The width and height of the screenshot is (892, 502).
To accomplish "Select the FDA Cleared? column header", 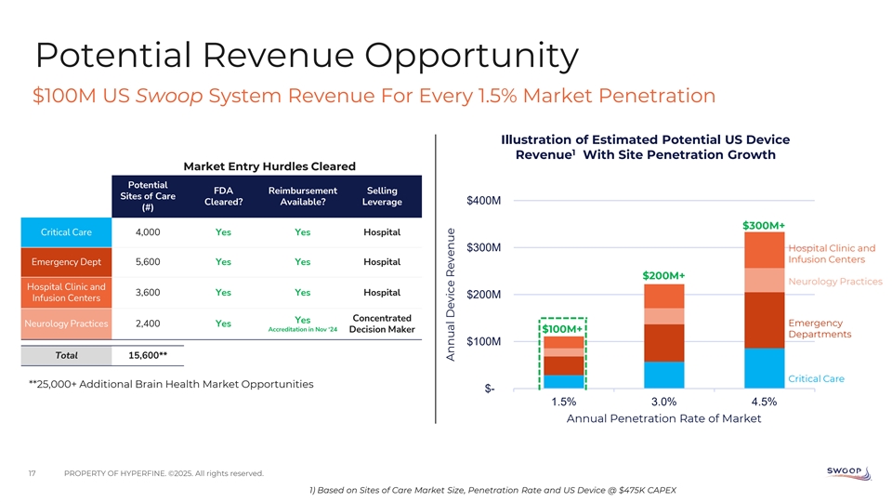I will coord(223,196).
